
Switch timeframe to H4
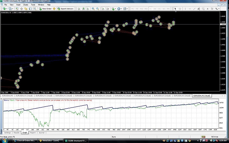tap(155, 9)
